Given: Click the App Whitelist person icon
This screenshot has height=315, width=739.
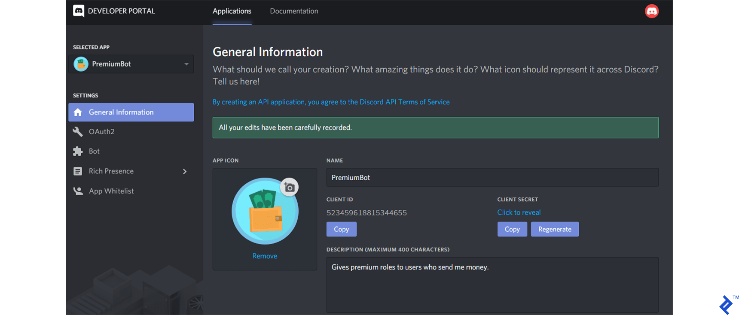Looking at the screenshot, I should pyautogui.click(x=78, y=191).
